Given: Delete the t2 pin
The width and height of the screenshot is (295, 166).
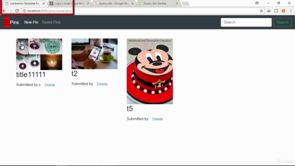Looking at the screenshot, I should [x=102, y=84].
